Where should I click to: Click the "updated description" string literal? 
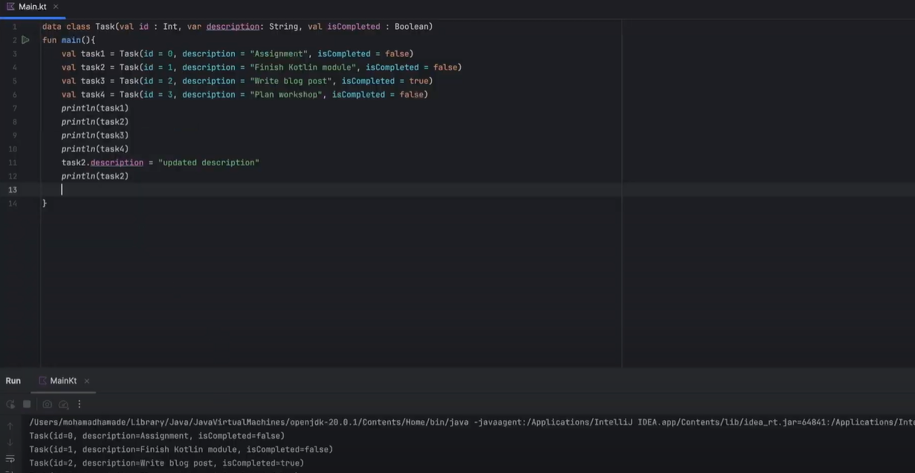tap(208, 163)
